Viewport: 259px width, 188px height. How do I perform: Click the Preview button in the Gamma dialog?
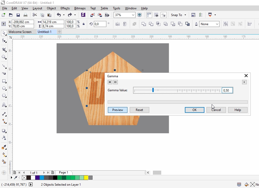pyautogui.click(x=118, y=110)
